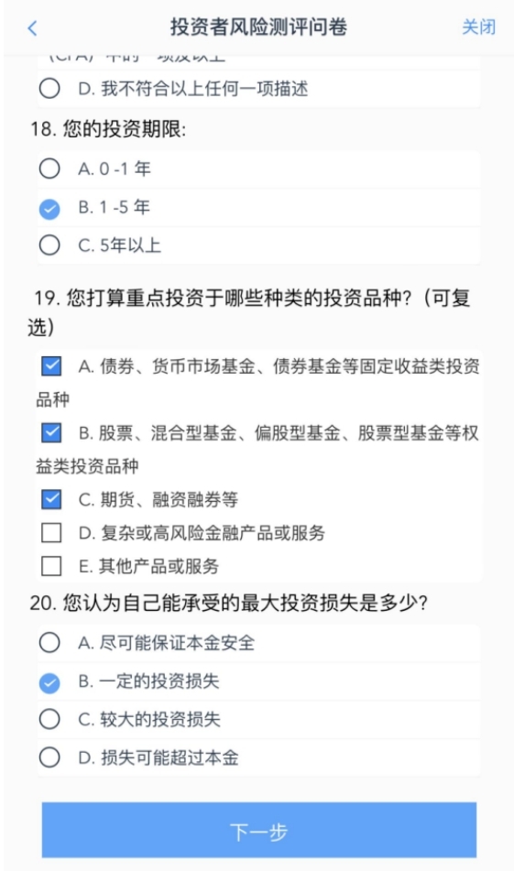This screenshot has height=871, width=514.
Task: Tap question 20 heading about 最大投资损失
Action: tap(228, 603)
